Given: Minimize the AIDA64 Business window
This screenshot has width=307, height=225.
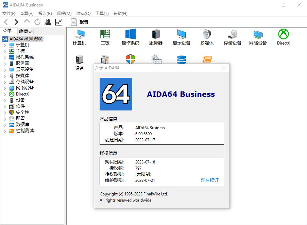Looking at the screenshot, I should pos(268,5).
